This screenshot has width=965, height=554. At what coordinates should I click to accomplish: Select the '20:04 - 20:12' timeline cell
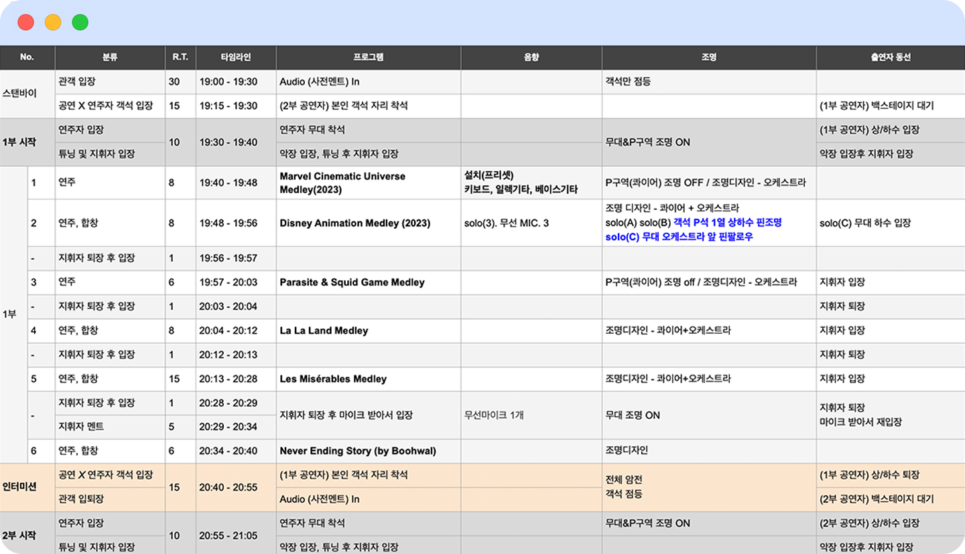[x=235, y=331]
